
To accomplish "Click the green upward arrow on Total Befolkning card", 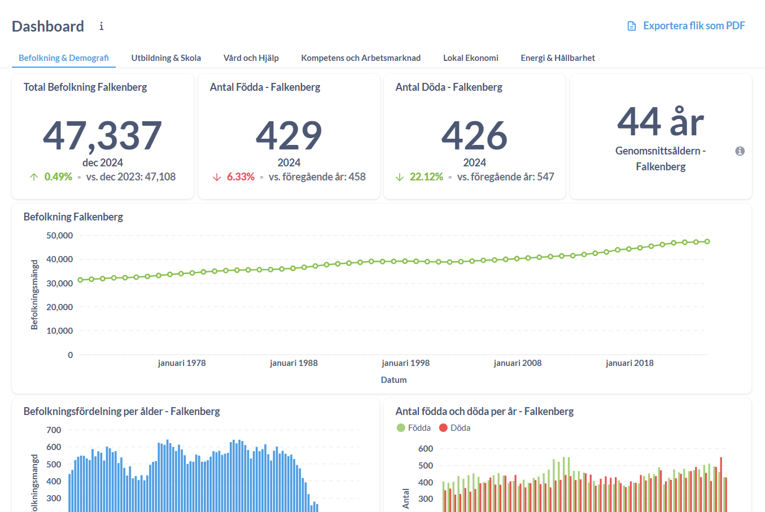I will point(34,176).
